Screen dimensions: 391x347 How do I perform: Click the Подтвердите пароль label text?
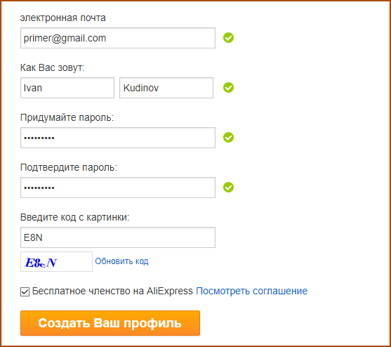(x=69, y=167)
